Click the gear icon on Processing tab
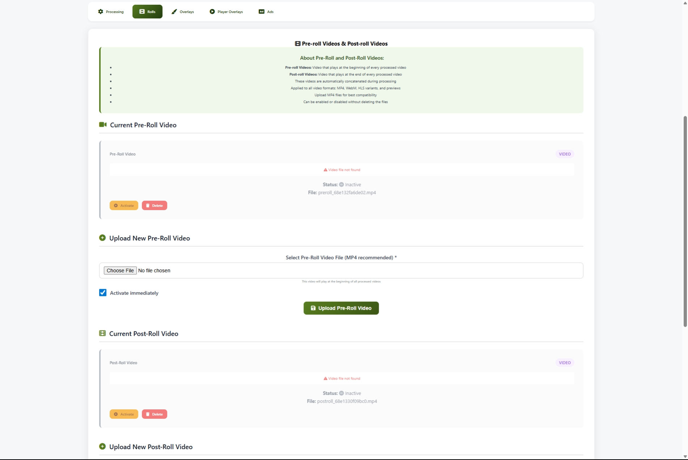 tap(101, 12)
